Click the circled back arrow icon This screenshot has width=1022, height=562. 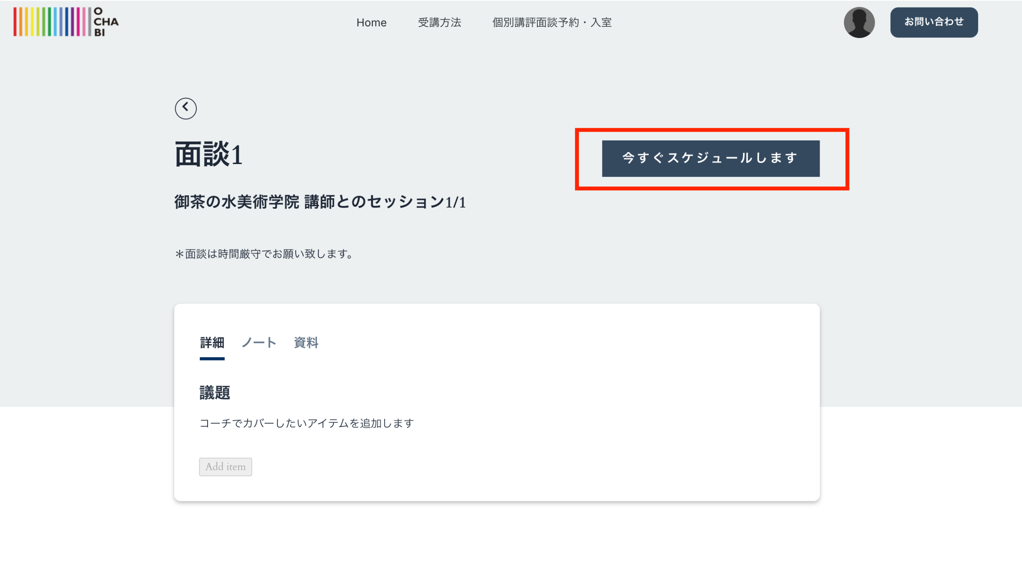pos(186,108)
